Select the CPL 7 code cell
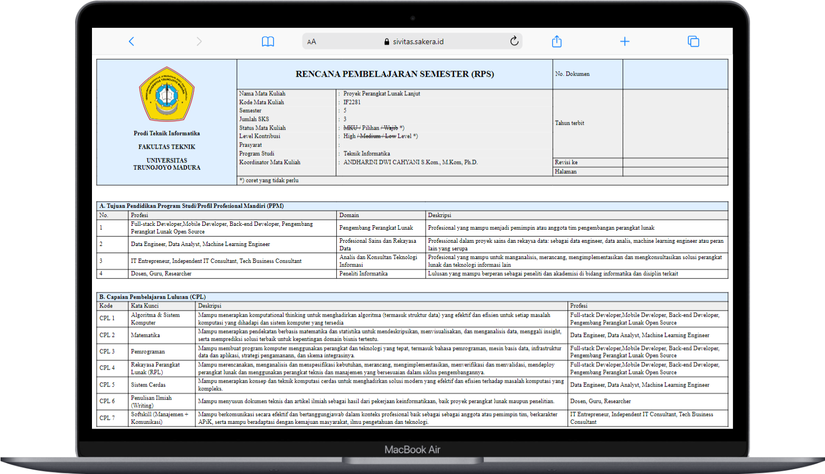Viewport: 825px width, 474px height. click(x=113, y=418)
